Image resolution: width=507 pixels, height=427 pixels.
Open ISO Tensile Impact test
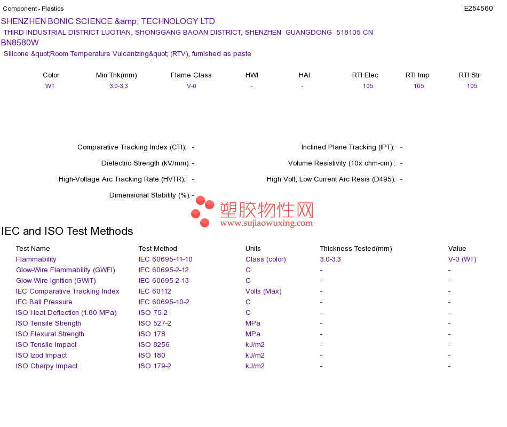click(46, 345)
